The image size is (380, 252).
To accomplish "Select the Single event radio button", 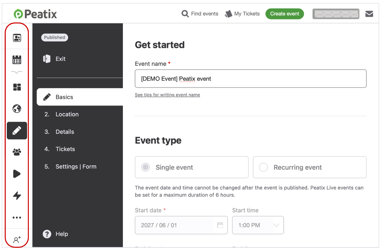I will [x=146, y=167].
